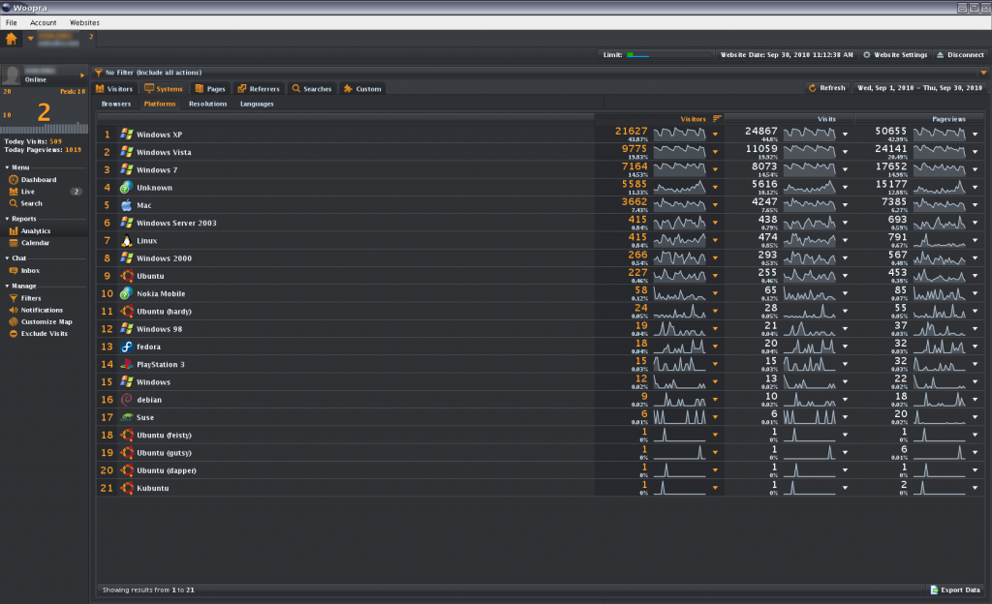Open Mac visitors dropdown arrow
Image resolution: width=992 pixels, height=604 pixels.
coord(716,204)
